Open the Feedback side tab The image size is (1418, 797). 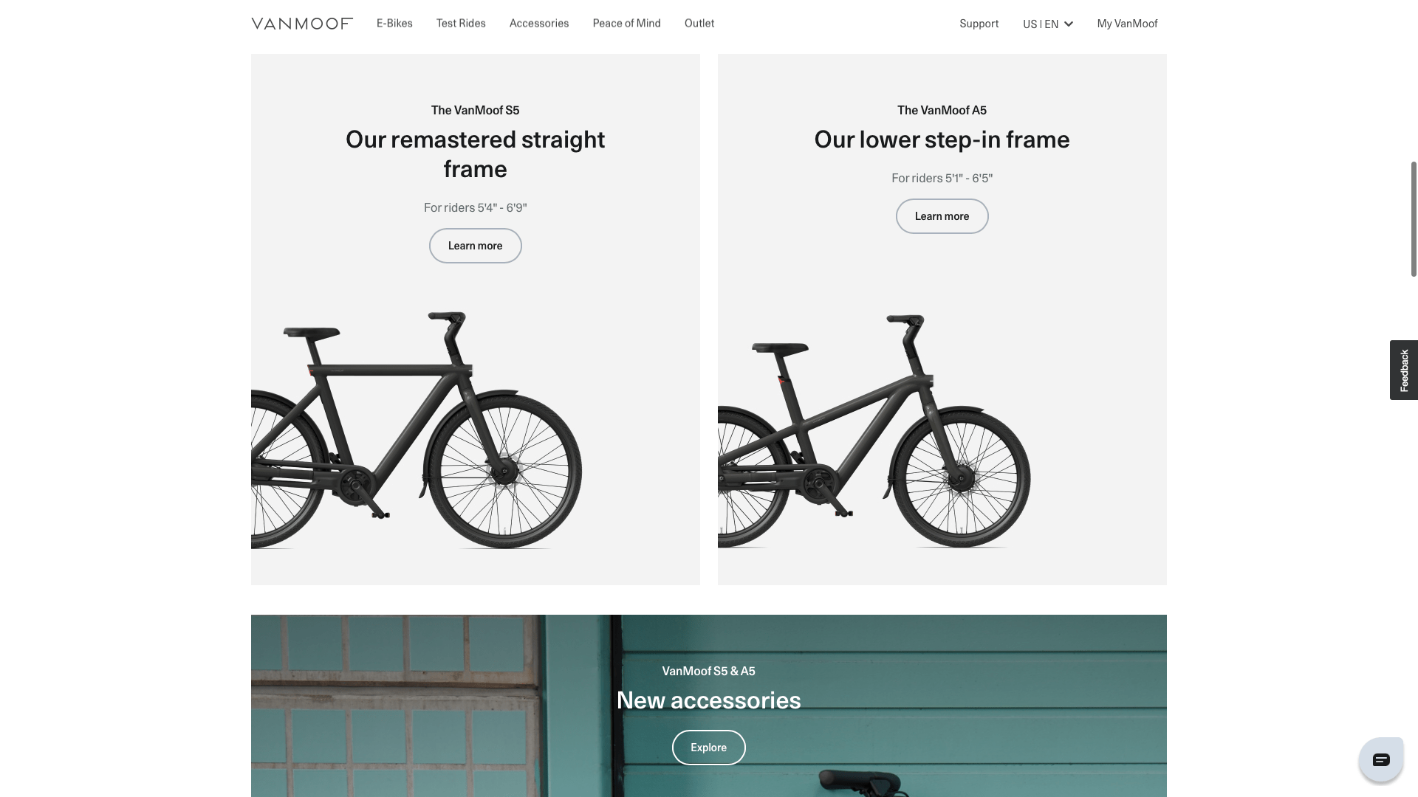(x=1404, y=370)
